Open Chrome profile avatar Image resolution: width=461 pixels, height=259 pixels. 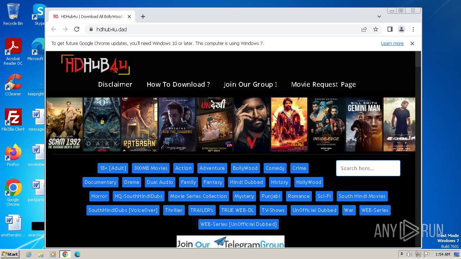(402, 29)
